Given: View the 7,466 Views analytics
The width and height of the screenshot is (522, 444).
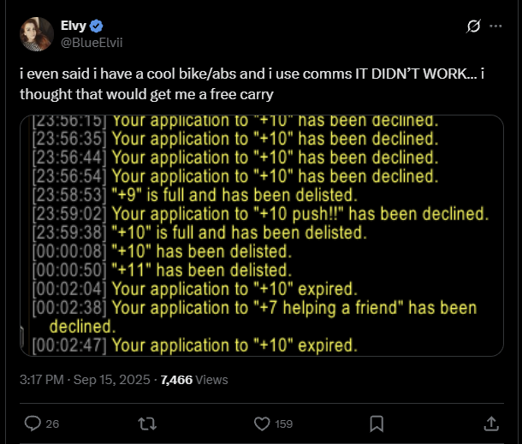Looking at the screenshot, I should (x=194, y=380).
